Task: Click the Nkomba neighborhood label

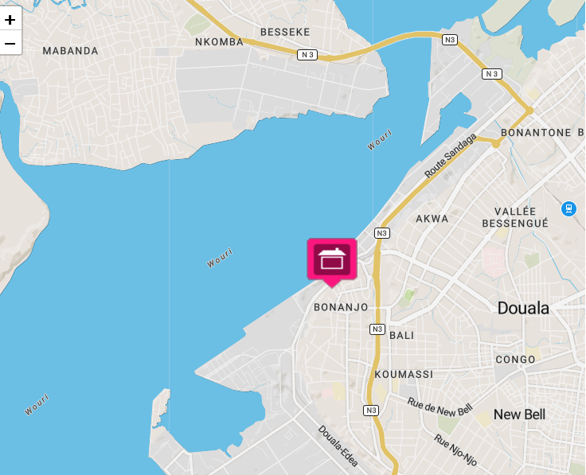Action: (x=220, y=42)
